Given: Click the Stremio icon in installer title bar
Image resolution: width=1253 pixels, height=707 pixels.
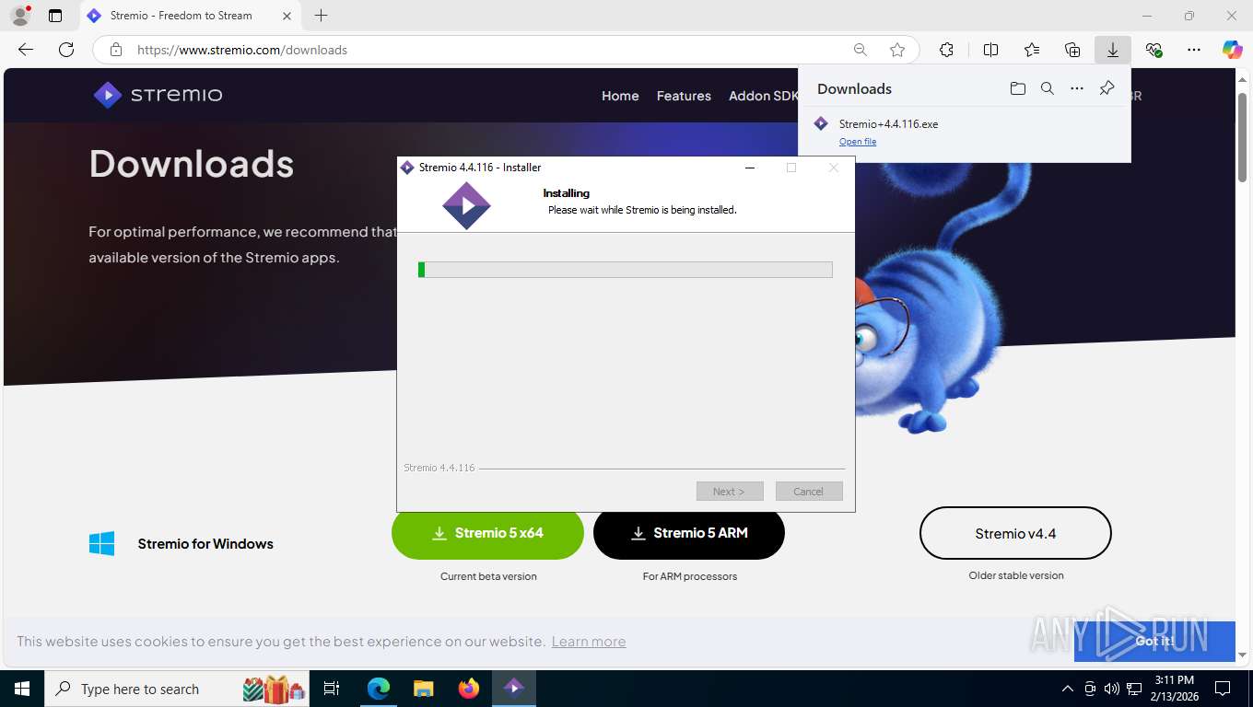Looking at the screenshot, I should coord(407,168).
